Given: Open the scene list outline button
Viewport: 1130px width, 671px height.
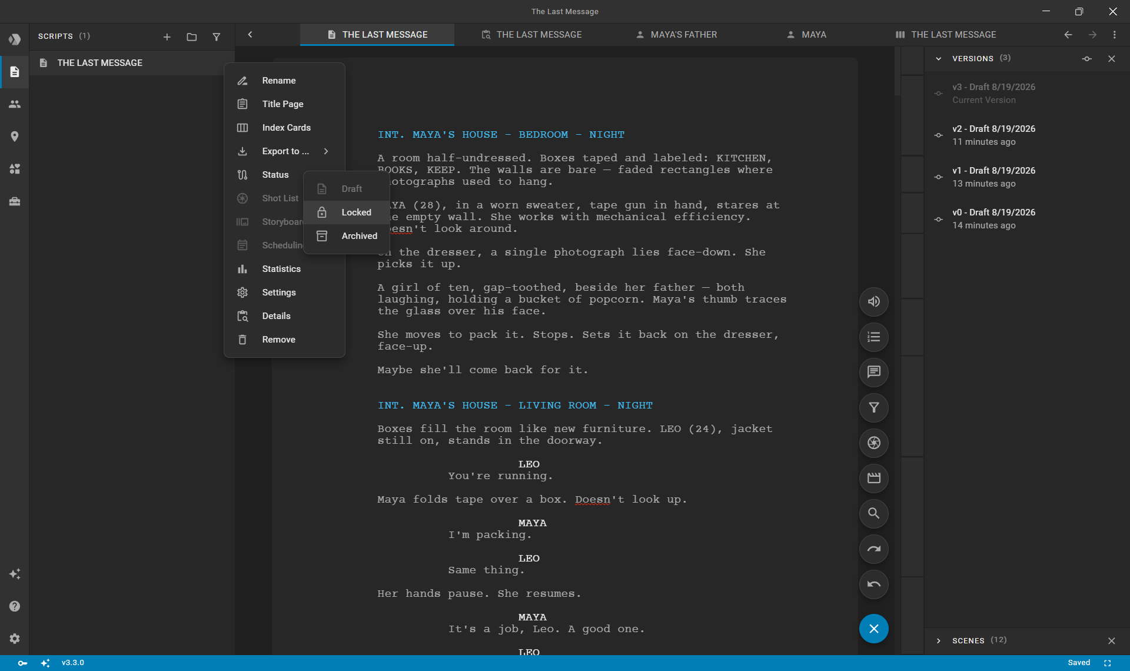Looking at the screenshot, I should [x=874, y=337].
